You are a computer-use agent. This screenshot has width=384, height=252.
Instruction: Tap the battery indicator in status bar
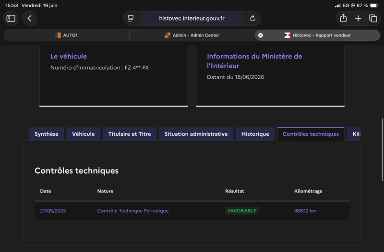pyautogui.click(x=374, y=5)
